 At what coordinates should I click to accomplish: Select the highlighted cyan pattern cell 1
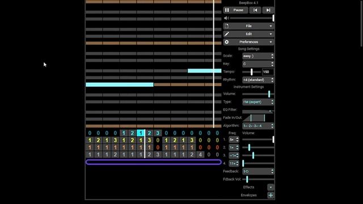point(141,133)
